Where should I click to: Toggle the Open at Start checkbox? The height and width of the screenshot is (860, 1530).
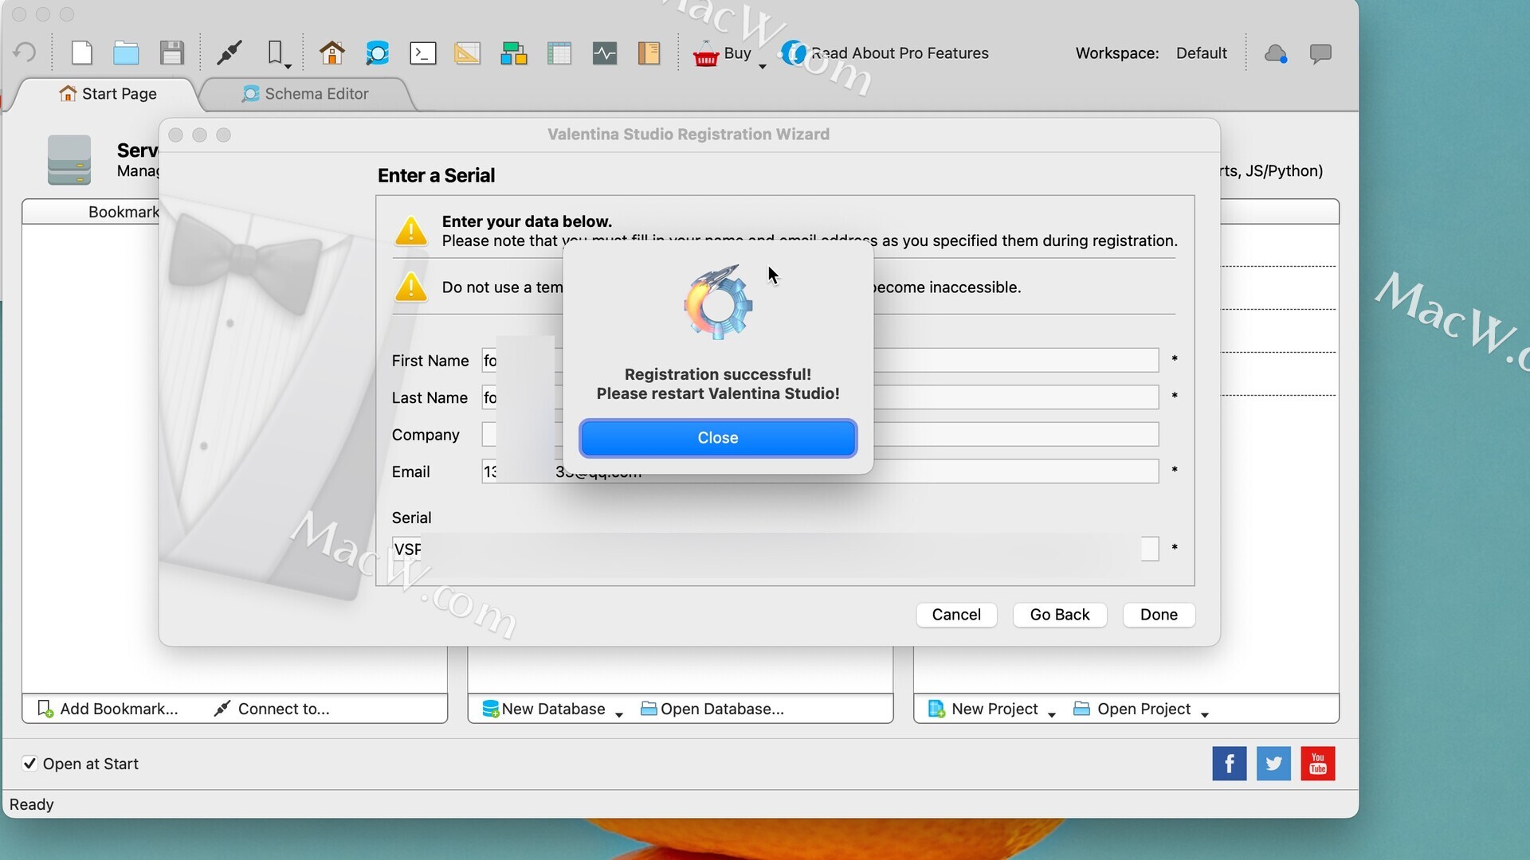[29, 764]
